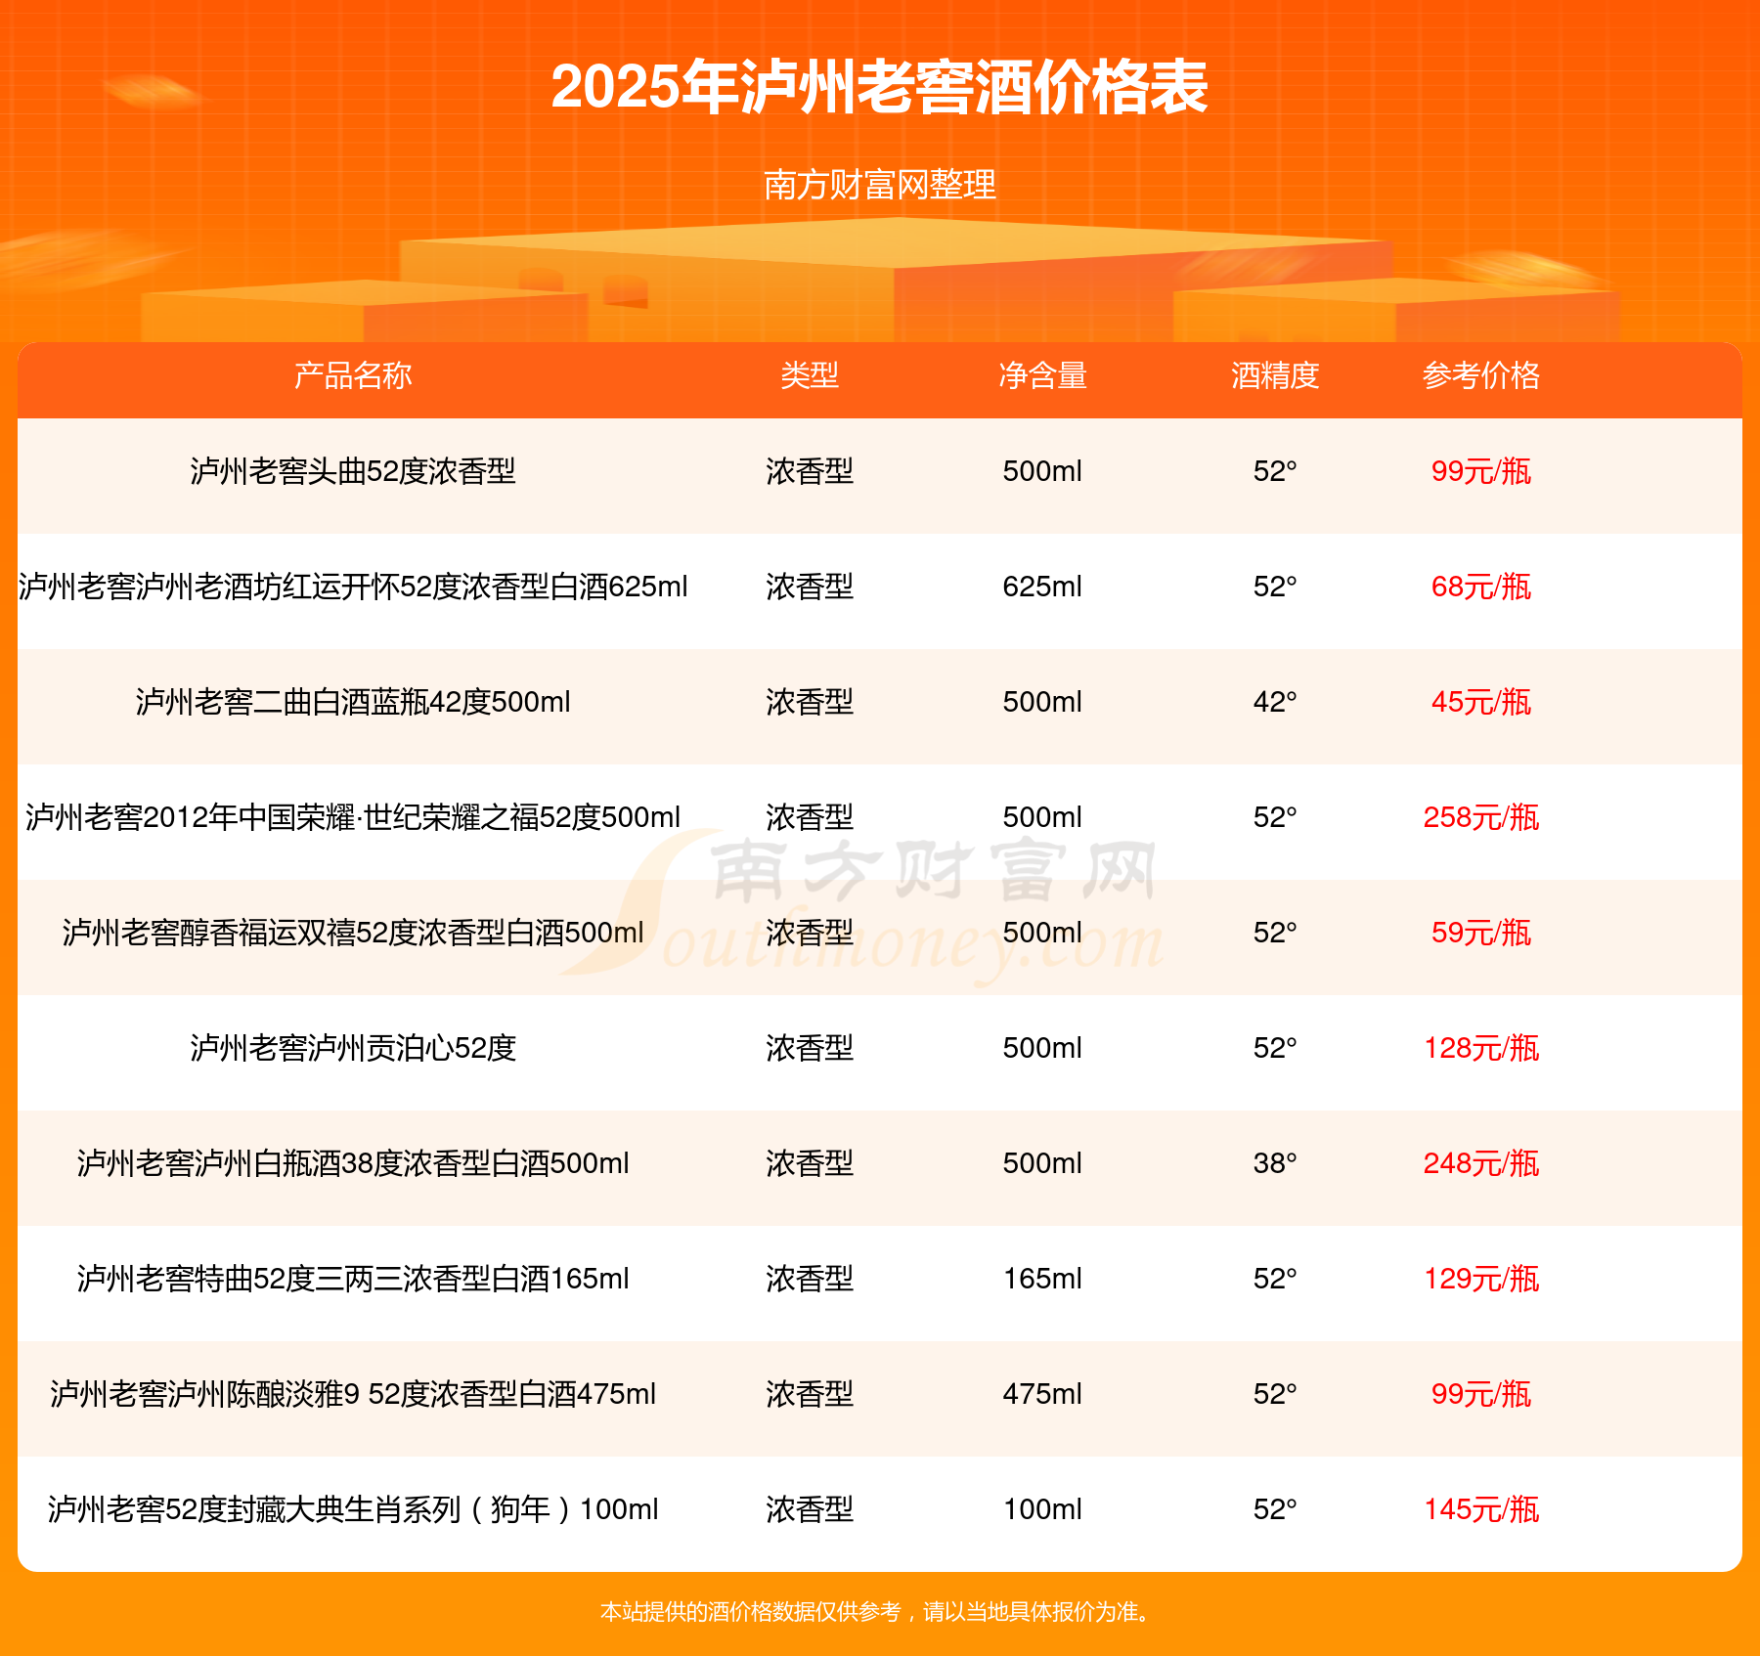The width and height of the screenshot is (1760, 1656).
Task: Select type '浓香型' in the 红运开怀 row
Action: click(810, 587)
